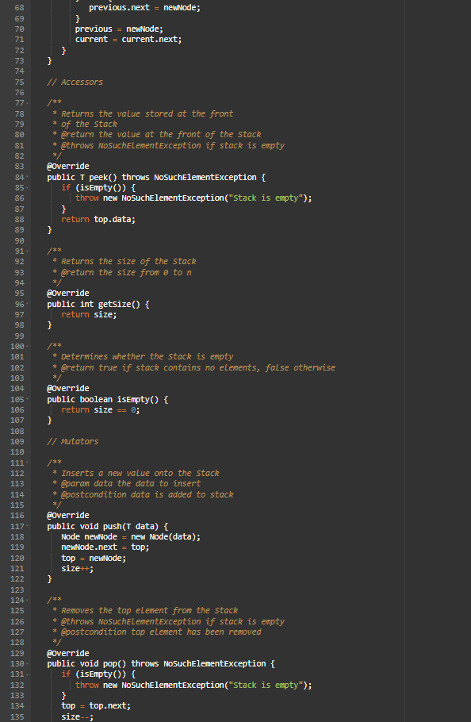Collapse the comment fold at line 124
Image resolution: width=471 pixels, height=722 pixels.
[x=27, y=601]
